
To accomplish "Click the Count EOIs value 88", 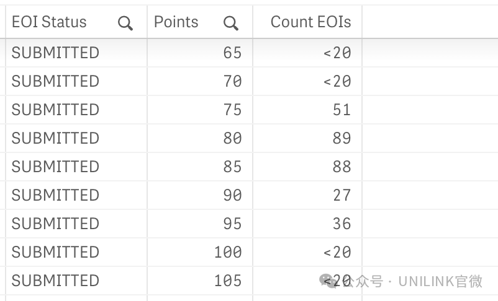I will (x=342, y=167).
